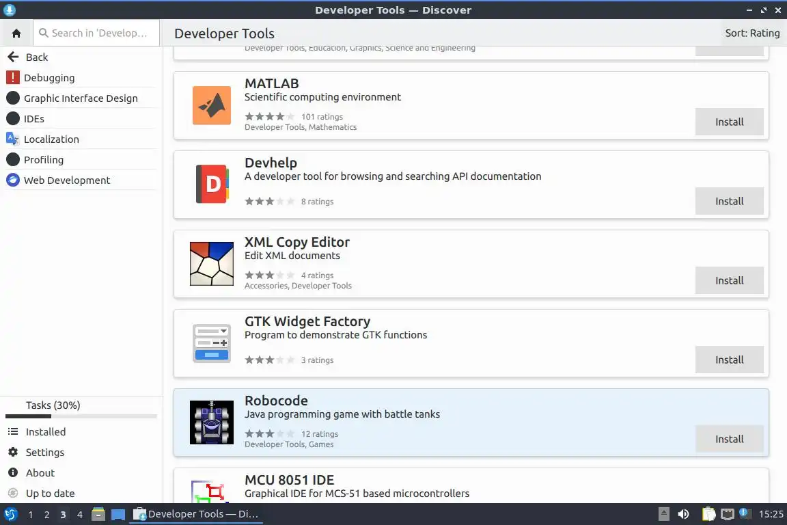Viewport: 787px width, 525px height.
Task: Switch to virtual desktop 3
Action: tap(63, 515)
